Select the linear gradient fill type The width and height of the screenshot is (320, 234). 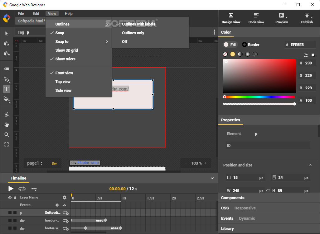tap(240, 54)
